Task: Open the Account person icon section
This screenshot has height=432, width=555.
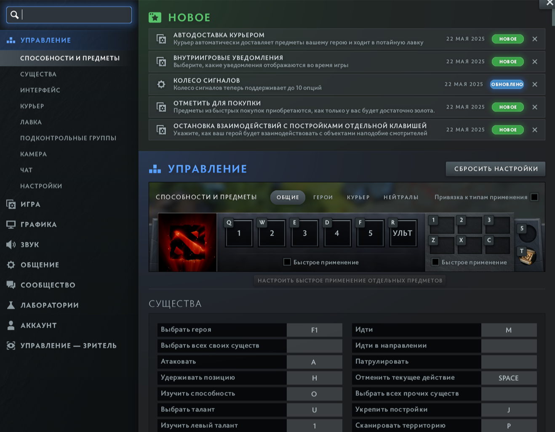Action: coord(11,326)
